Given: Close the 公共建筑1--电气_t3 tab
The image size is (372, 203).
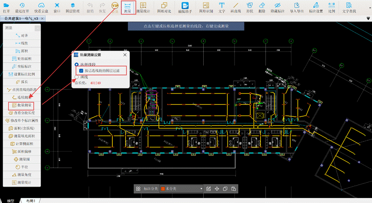Looking at the screenshot, I should pos(42,18).
